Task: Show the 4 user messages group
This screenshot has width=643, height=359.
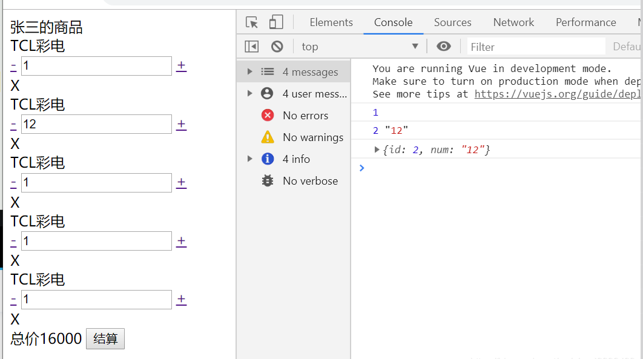Action: click(x=294, y=93)
